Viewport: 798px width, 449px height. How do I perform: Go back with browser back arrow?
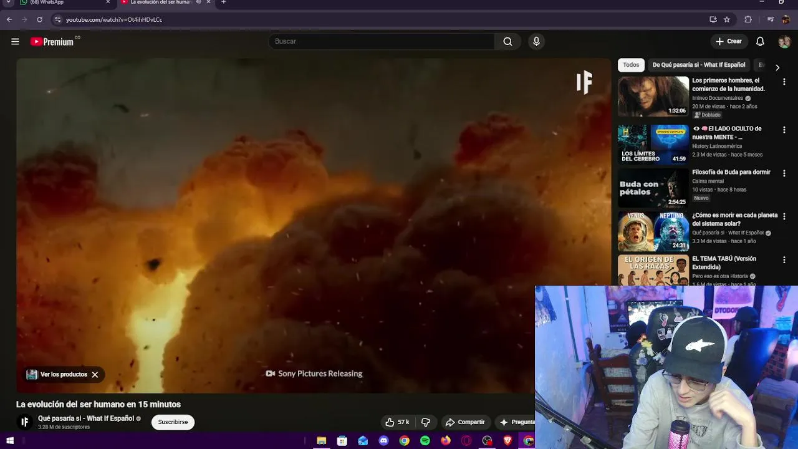click(9, 19)
